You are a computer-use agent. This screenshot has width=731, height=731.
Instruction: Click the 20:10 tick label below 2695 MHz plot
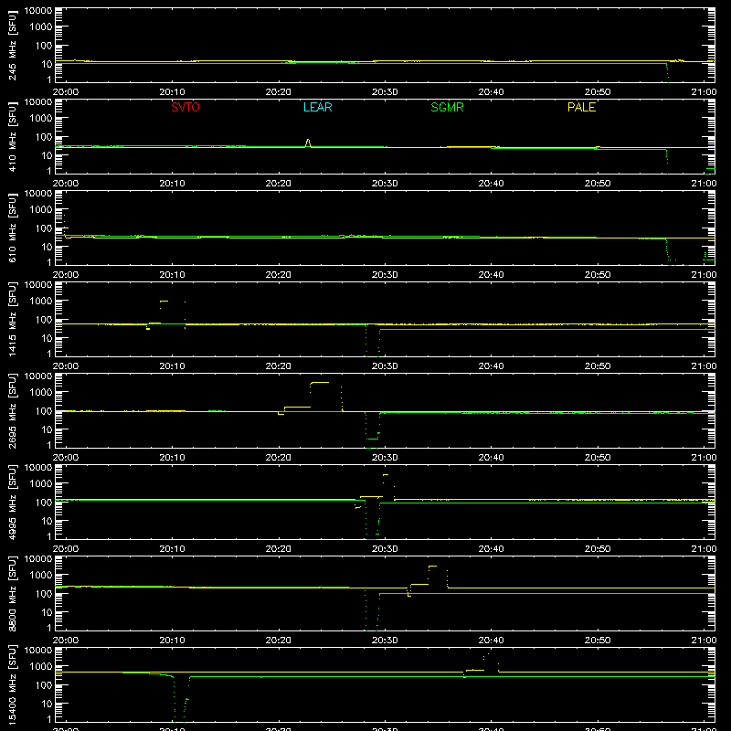point(172,458)
